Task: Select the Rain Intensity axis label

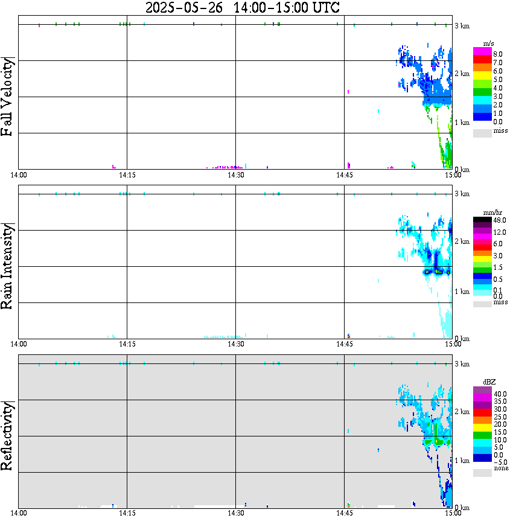Action: [x=7, y=266]
